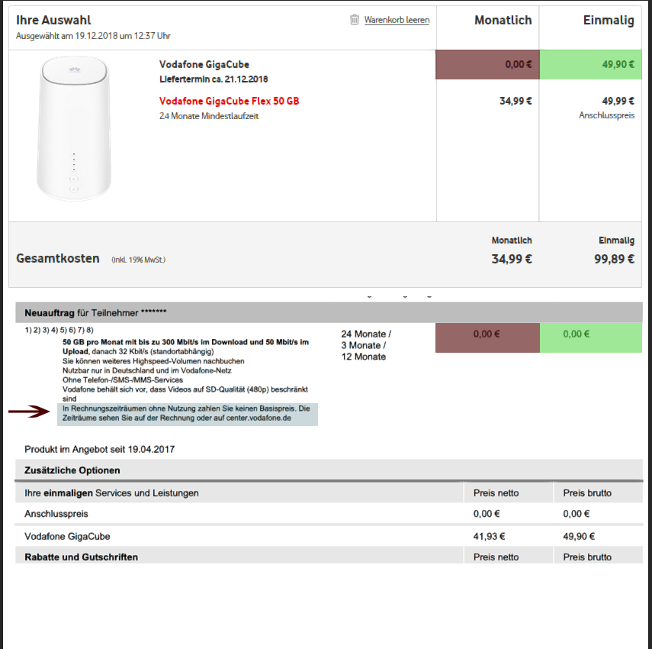The image size is (652, 649).
Task: Click the Monatlich column header at the top
Action: pos(503,20)
